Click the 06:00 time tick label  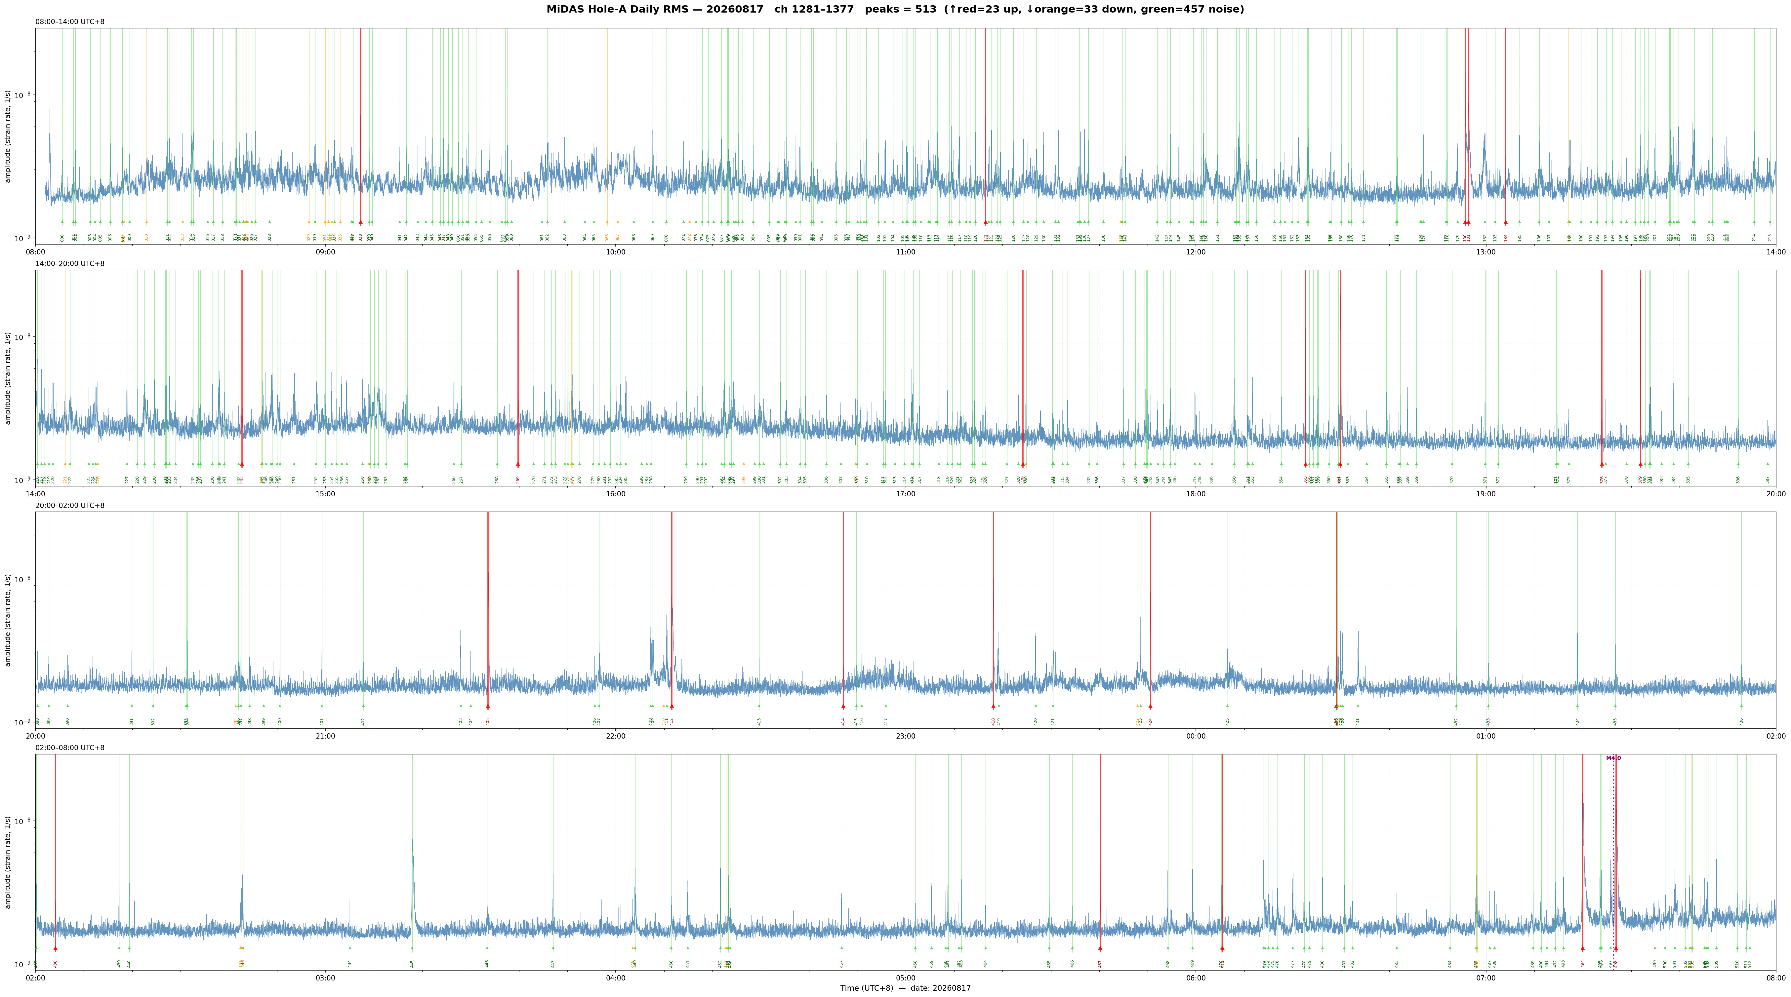[1196, 978]
